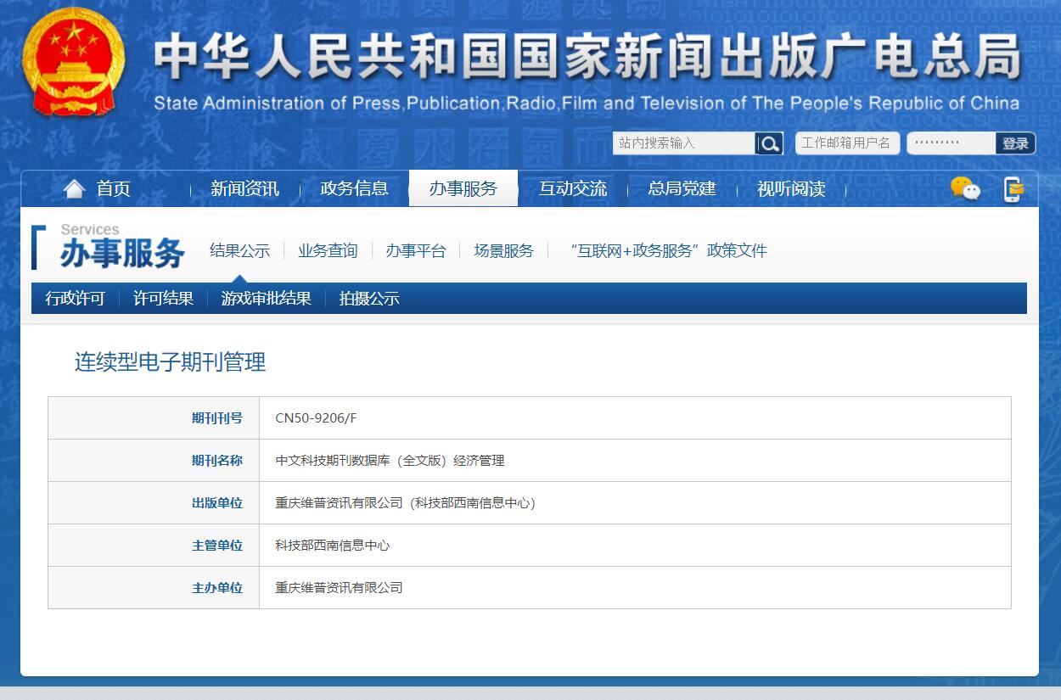1061x700 pixels.
Task: Open the WeChat icon link
Action: pyautogui.click(x=965, y=188)
